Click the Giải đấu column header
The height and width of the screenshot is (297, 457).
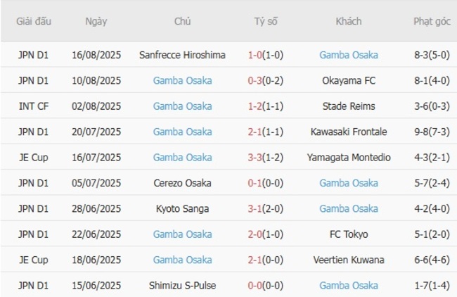pyautogui.click(x=34, y=21)
